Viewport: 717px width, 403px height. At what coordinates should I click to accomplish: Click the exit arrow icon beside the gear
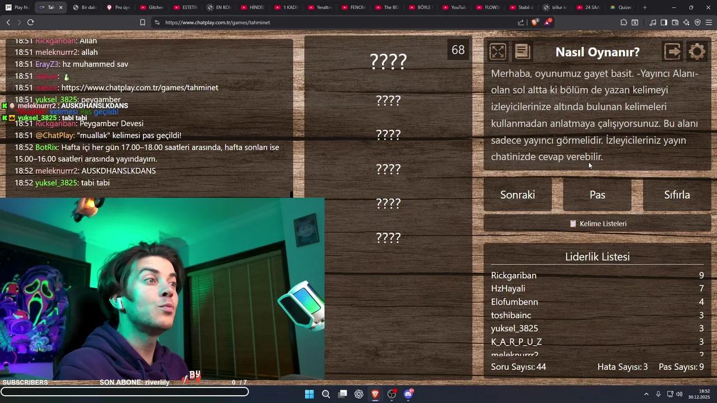click(672, 51)
